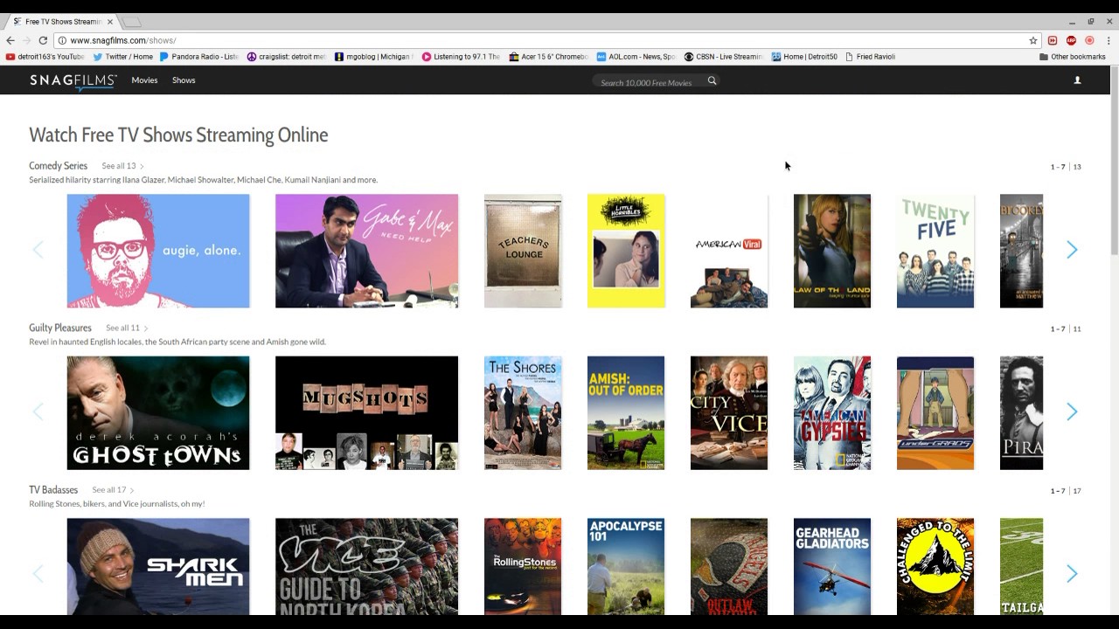
Task: Open the Little Horribles show
Action: click(626, 251)
